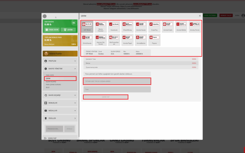Click Çekim button in green balance card
Image resolution: width=245 pixels, height=153 pixels.
click(68, 30)
